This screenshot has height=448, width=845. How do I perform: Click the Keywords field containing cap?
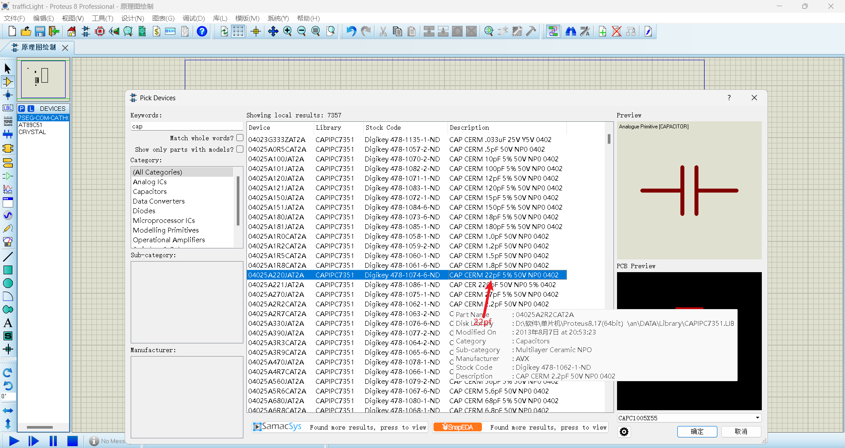point(187,126)
